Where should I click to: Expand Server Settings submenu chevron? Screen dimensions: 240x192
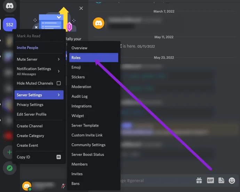(59, 95)
